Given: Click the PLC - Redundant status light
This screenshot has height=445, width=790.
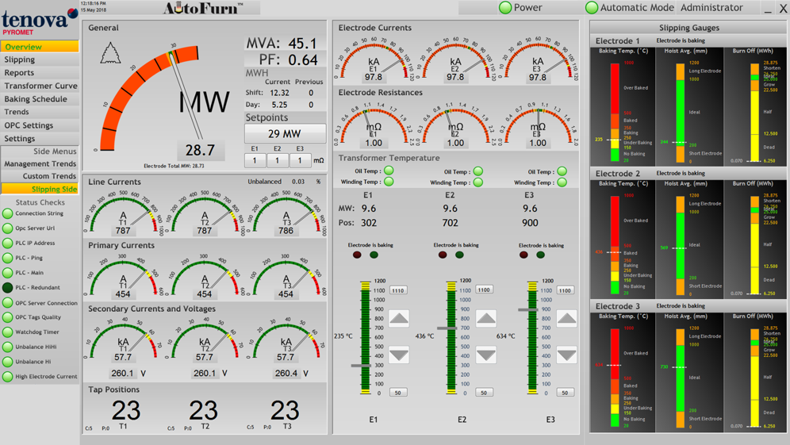Looking at the screenshot, I should [x=8, y=288].
